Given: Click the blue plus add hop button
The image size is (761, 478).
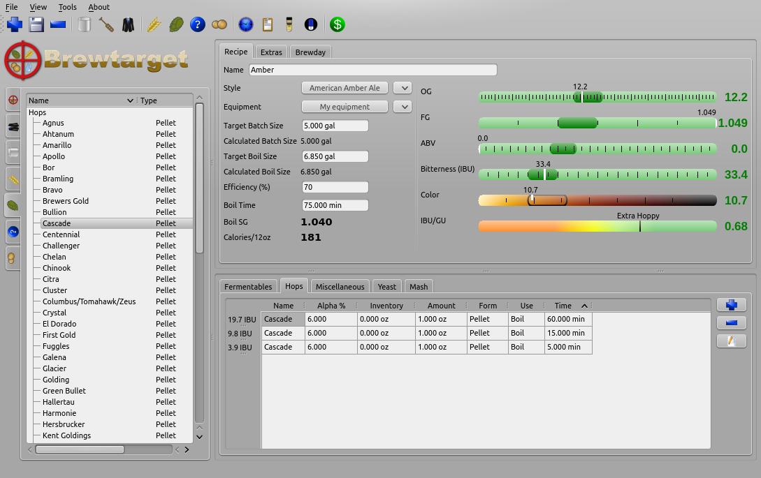Looking at the screenshot, I should (732, 305).
